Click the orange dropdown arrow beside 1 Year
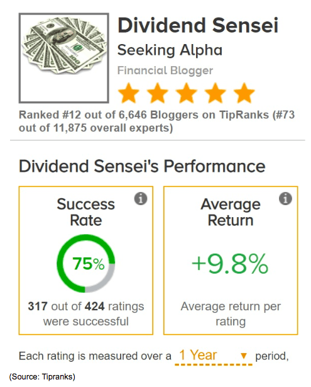Viewport: 311px width, 387px height. (244, 356)
